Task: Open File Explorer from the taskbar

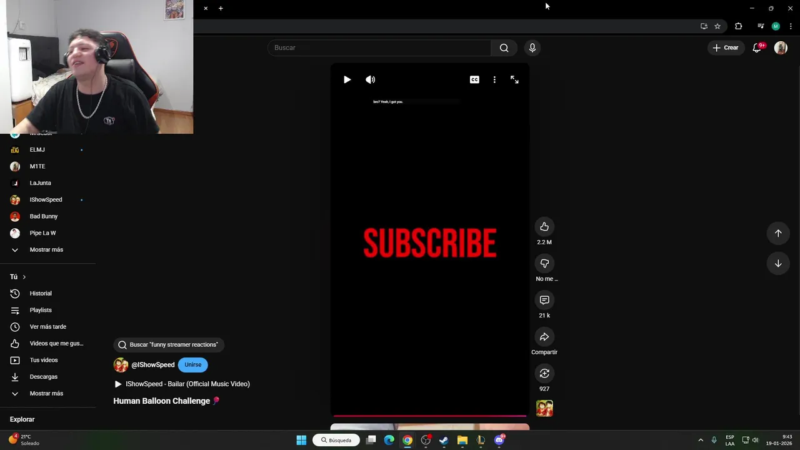Action: click(x=462, y=440)
